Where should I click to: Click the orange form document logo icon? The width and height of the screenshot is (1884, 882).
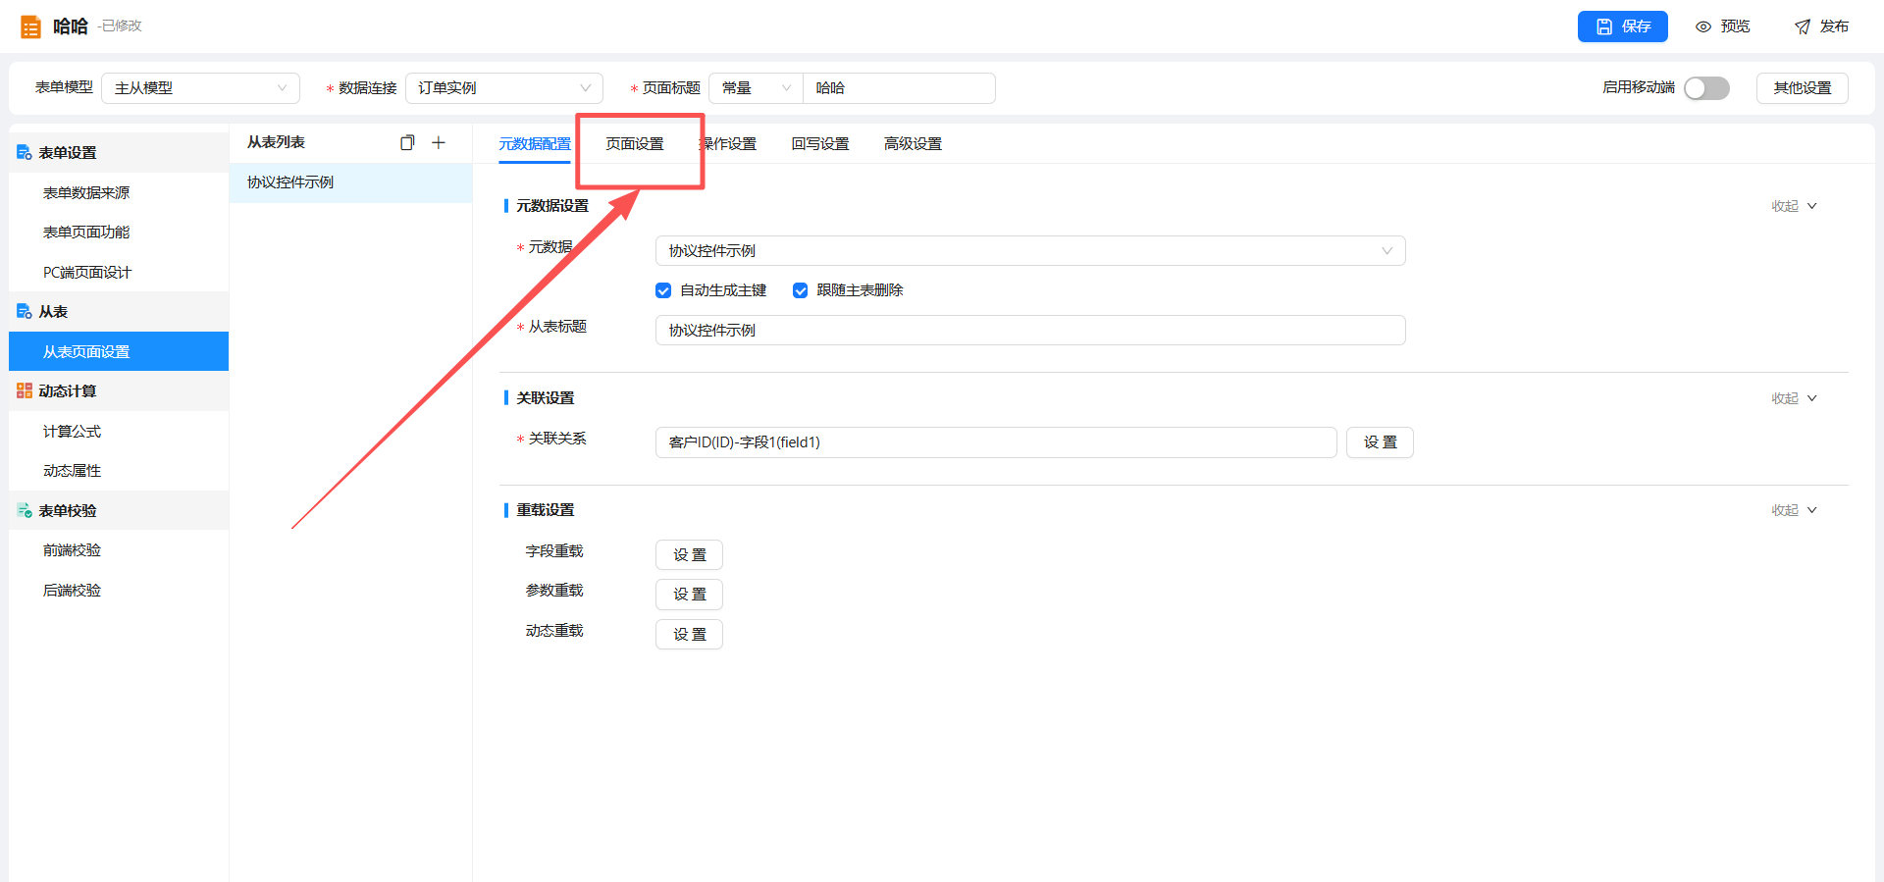[30, 26]
